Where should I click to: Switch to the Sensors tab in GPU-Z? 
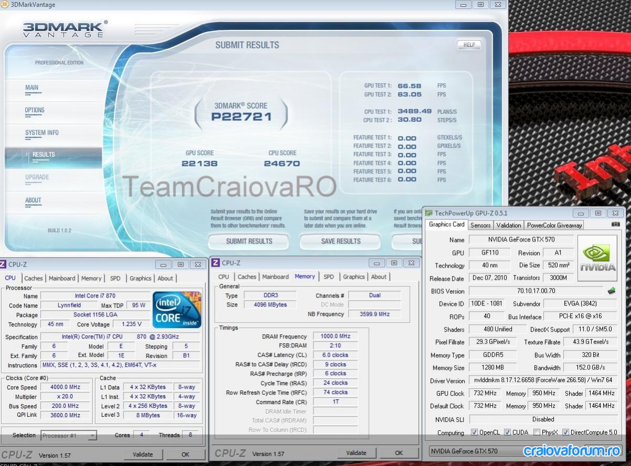click(480, 225)
